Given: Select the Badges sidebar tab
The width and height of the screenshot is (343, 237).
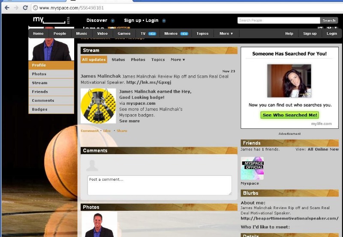Looking at the screenshot, I should [51, 109].
